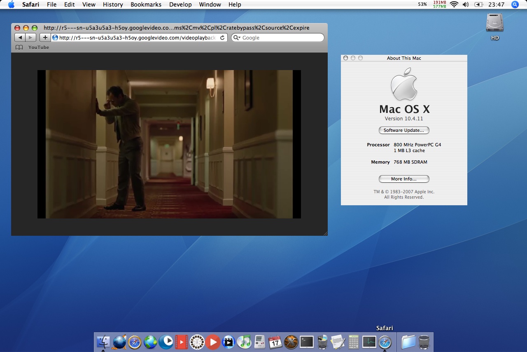
Task: Open the trash-can cleanup app left of TextEdit
Action: pos(322,342)
